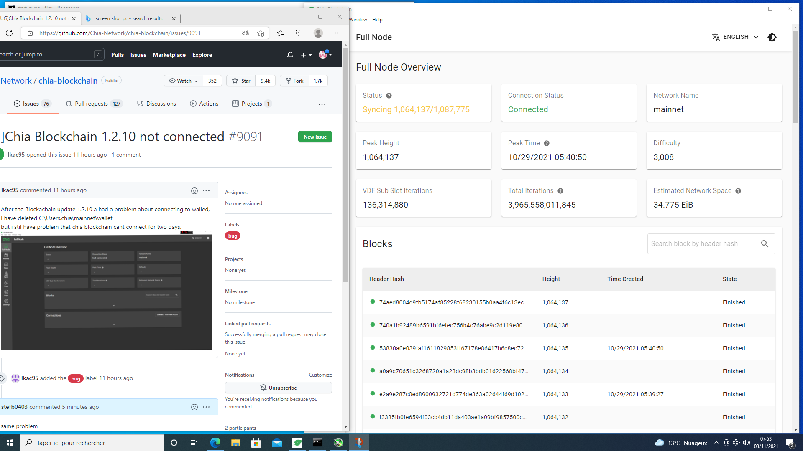Open a new browser tab
Screen dimensions: 803x451
188,18
